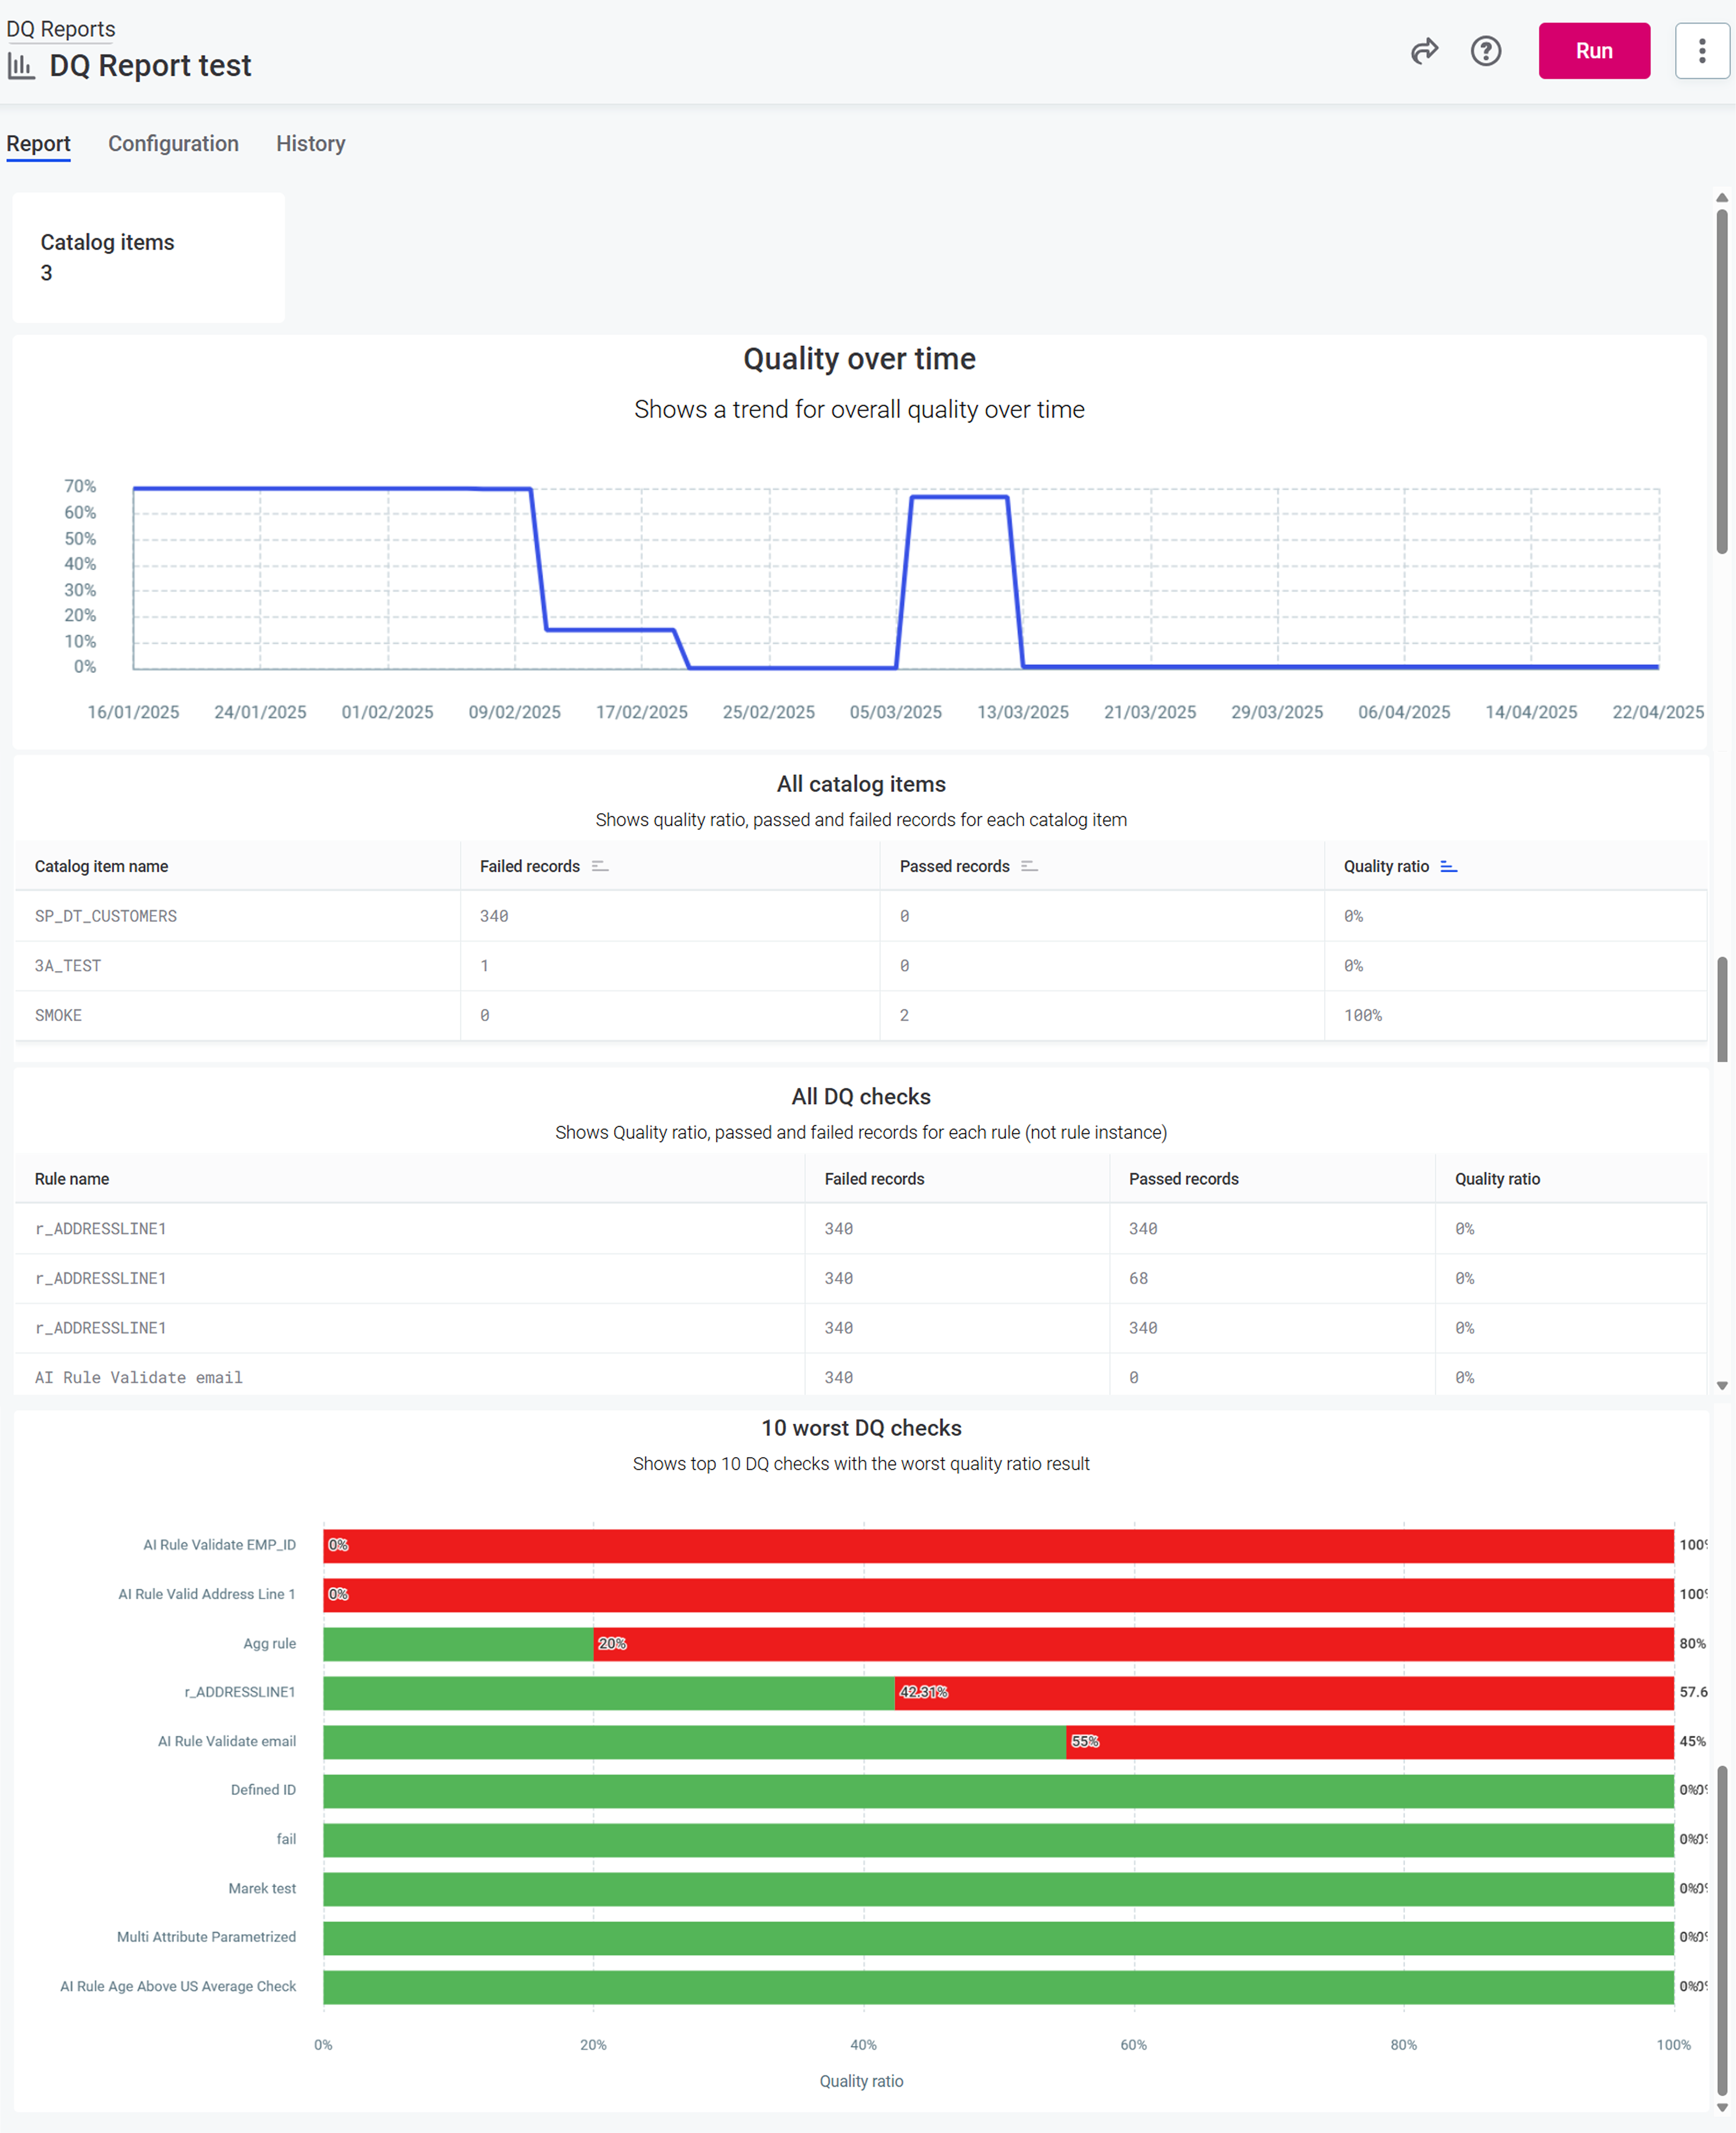Click the SMOKE catalog item row
Image resolution: width=1736 pixels, height=2133 pixels.
click(58, 1015)
